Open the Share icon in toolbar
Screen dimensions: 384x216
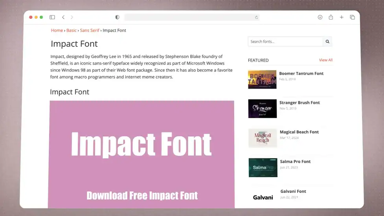(x=331, y=17)
